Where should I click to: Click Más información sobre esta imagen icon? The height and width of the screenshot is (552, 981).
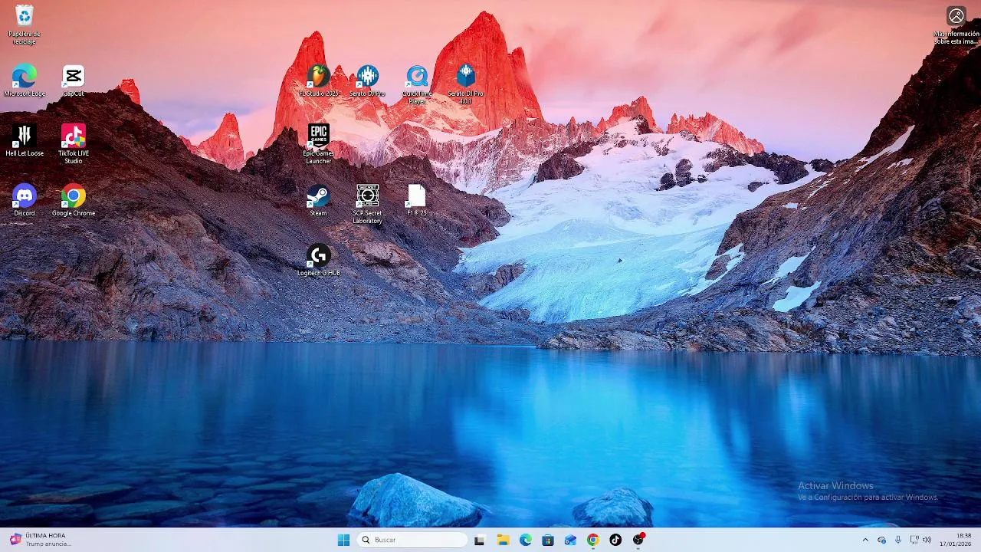(x=956, y=25)
